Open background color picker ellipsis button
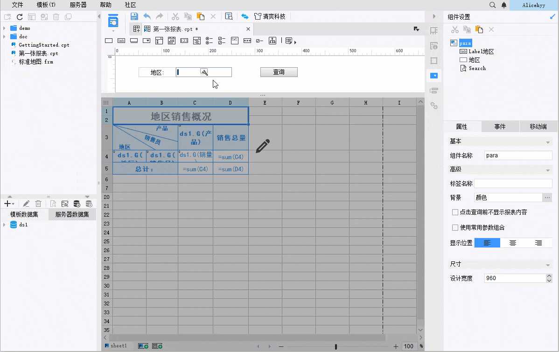 click(x=547, y=197)
